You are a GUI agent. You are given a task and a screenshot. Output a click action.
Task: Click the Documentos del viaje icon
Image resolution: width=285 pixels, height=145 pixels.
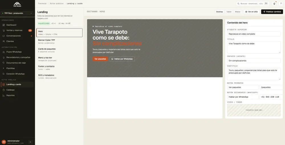click(x=4, y=63)
